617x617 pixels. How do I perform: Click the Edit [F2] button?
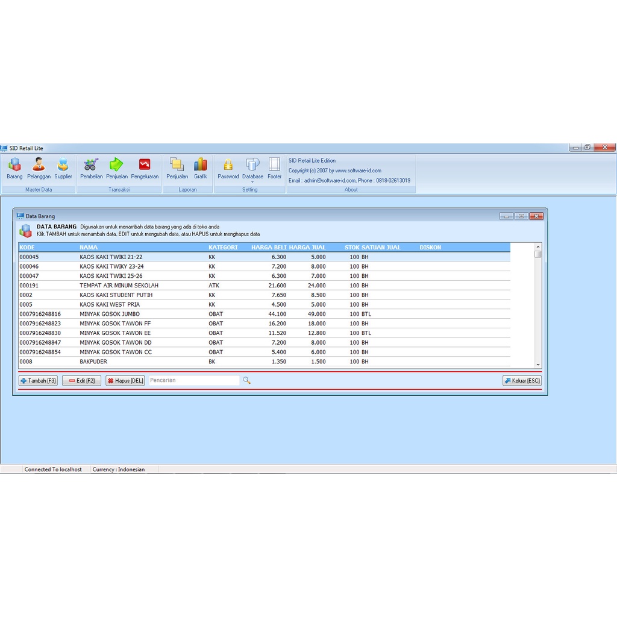[81, 380]
